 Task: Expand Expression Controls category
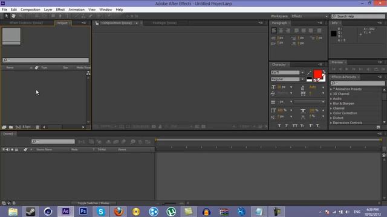tap(331, 123)
